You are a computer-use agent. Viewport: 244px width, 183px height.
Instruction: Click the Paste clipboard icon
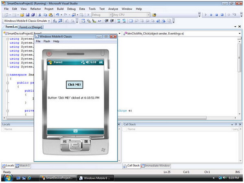(x=50, y=15)
